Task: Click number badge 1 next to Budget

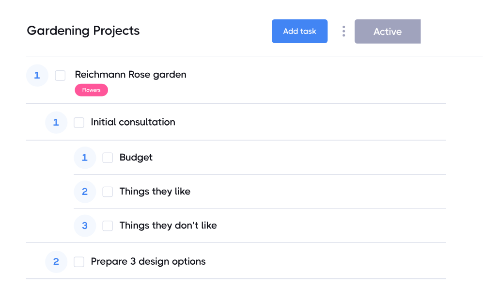Action: coord(85,158)
